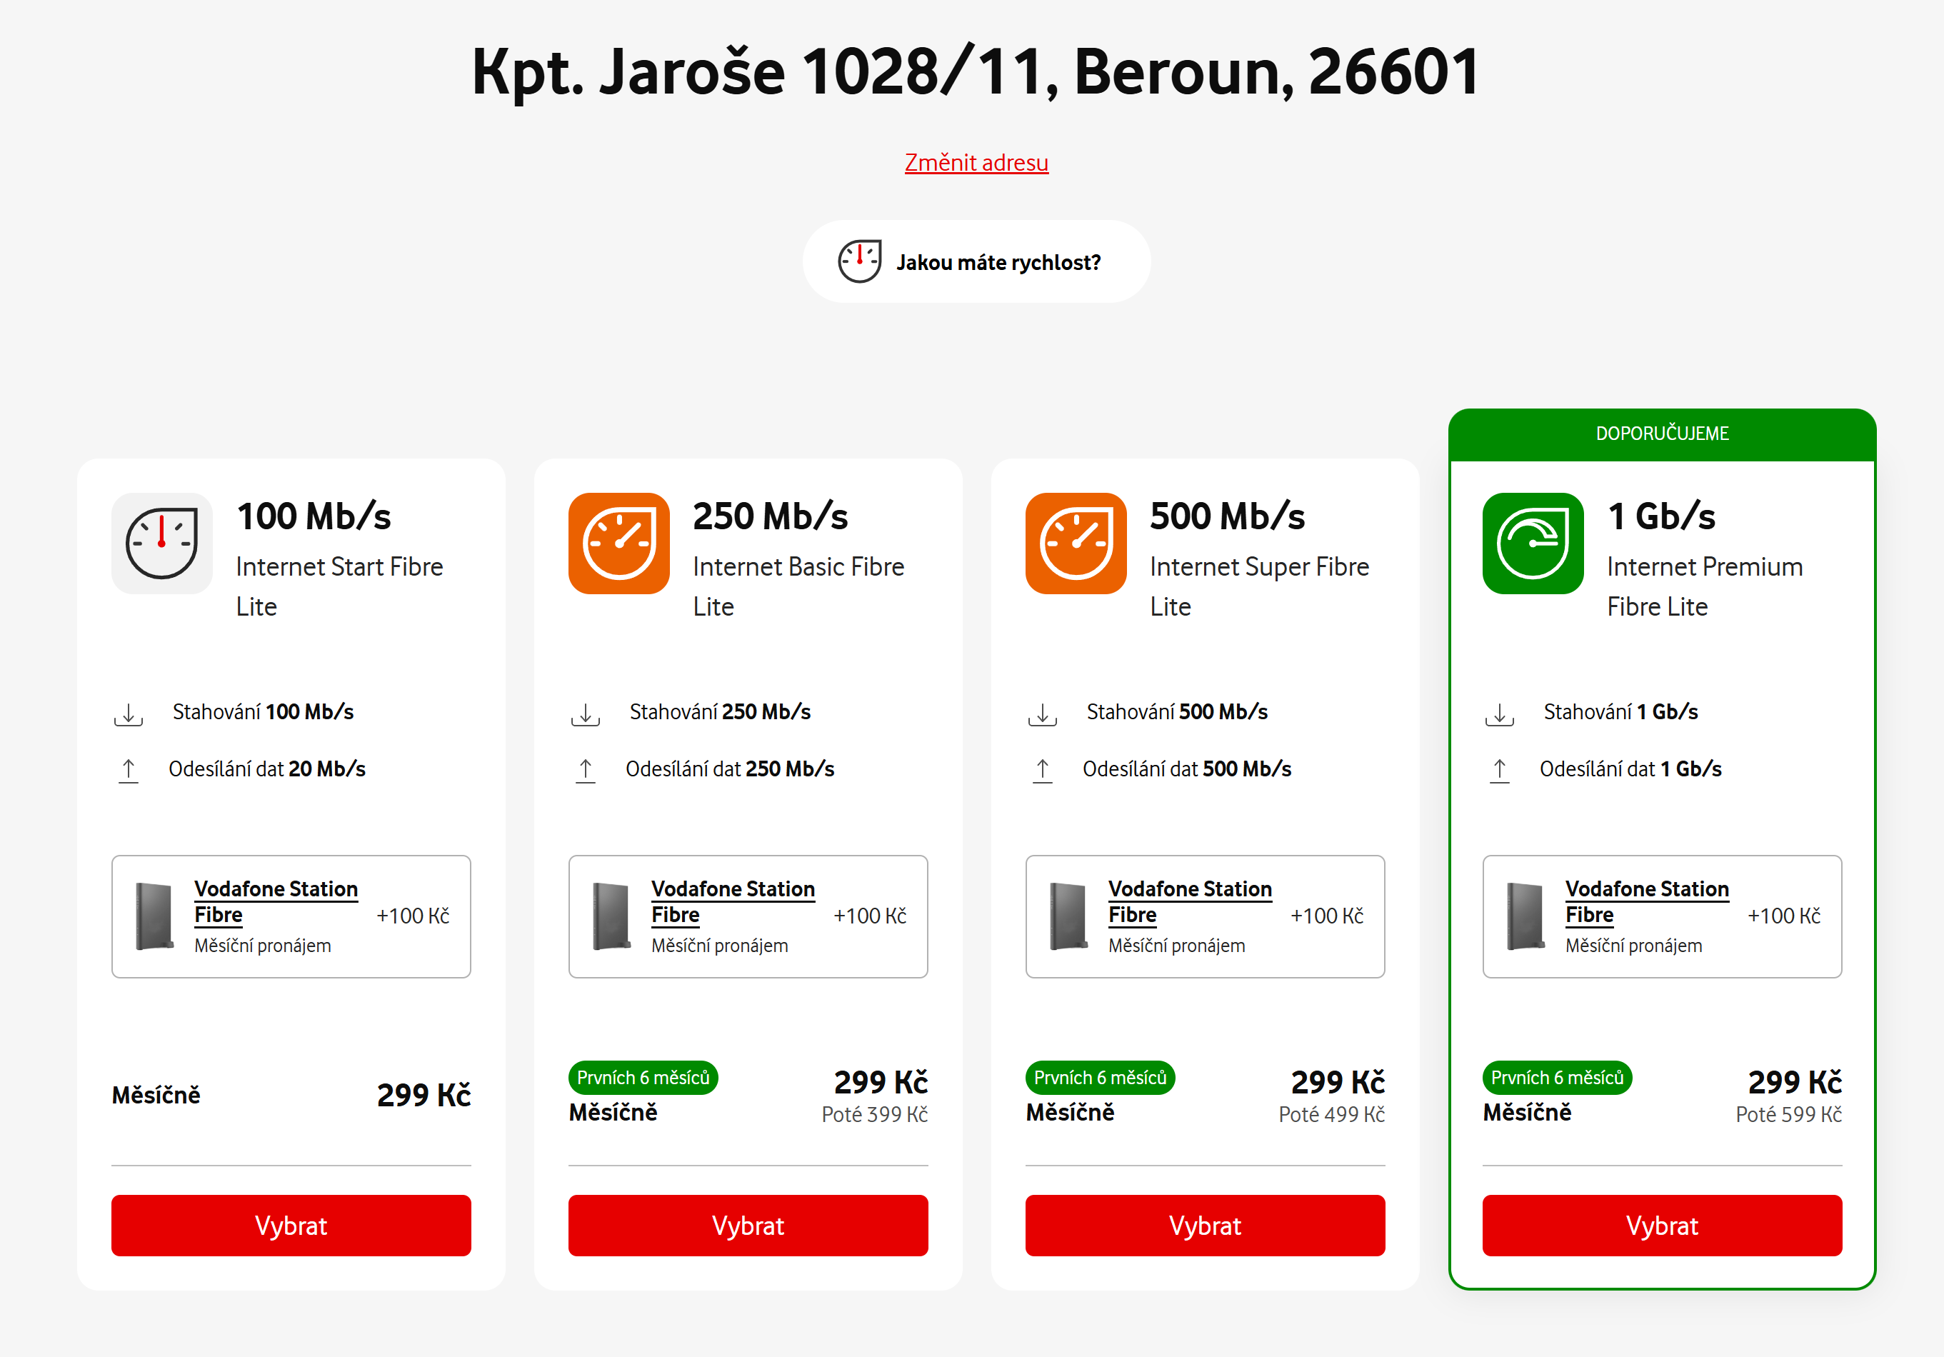This screenshot has height=1357, width=1944.
Task: Open Vodafone Station Fibre link in 1 Gb/s card
Action: 1647,901
